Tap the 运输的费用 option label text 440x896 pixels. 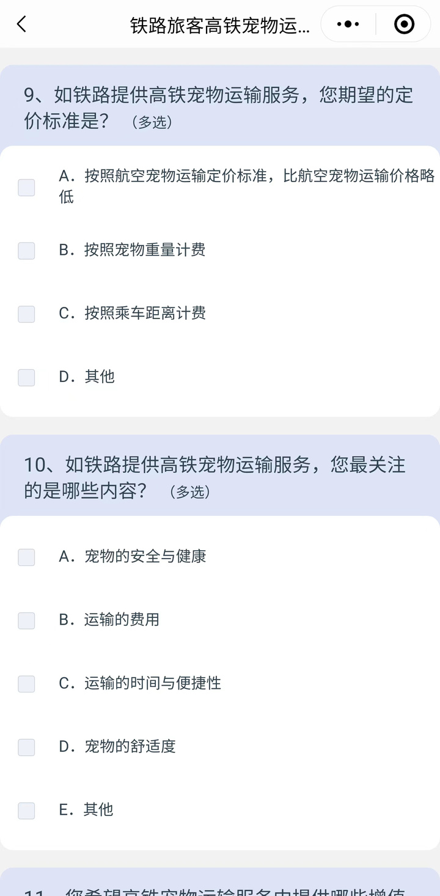[122, 620]
